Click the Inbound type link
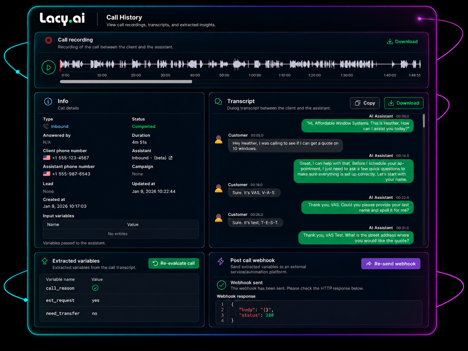Image resolution: width=468 pixels, height=351 pixels. [60, 126]
